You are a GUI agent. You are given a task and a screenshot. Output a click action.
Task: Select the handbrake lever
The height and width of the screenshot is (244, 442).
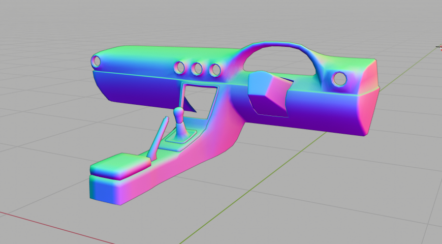click(157, 139)
